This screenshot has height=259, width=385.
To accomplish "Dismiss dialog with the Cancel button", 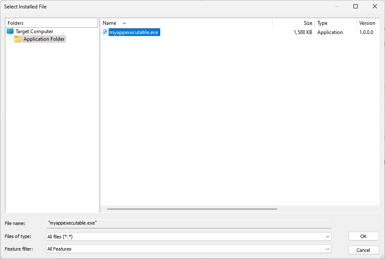I will 364,250.
